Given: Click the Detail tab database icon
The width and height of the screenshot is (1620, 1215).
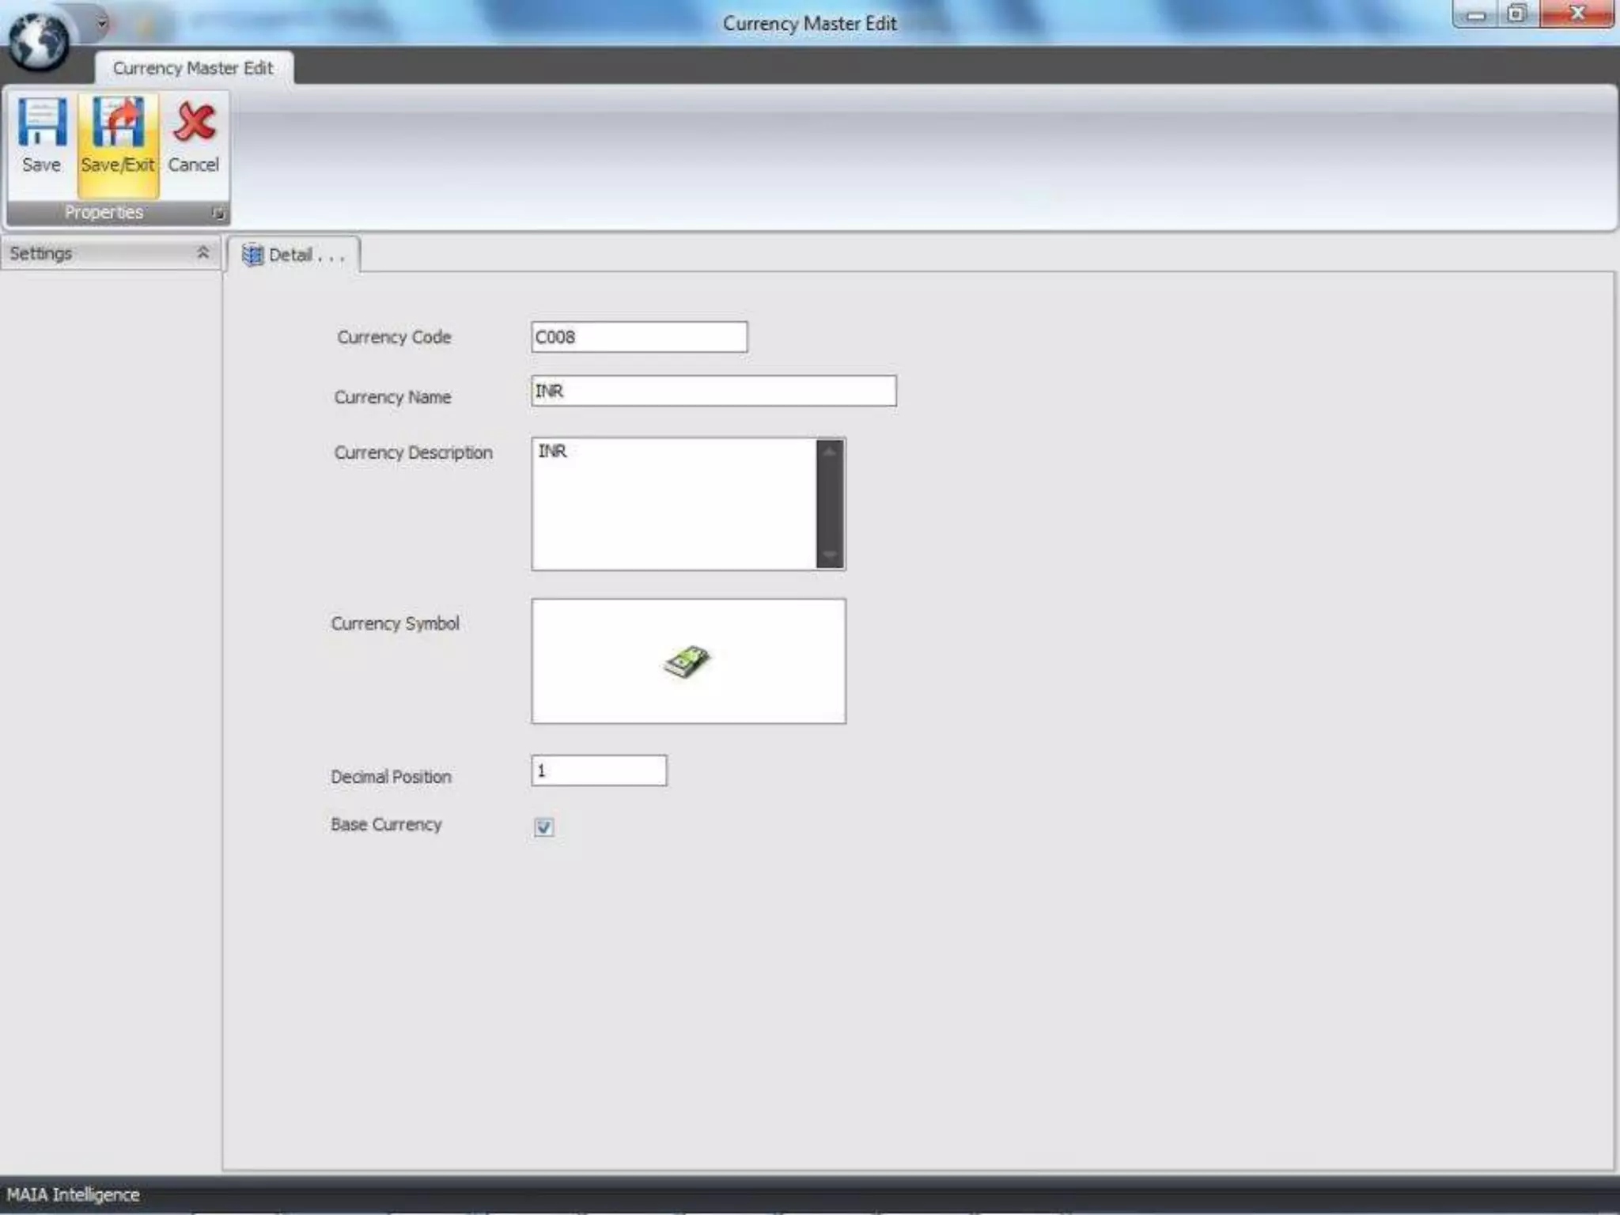Looking at the screenshot, I should click(x=252, y=255).
